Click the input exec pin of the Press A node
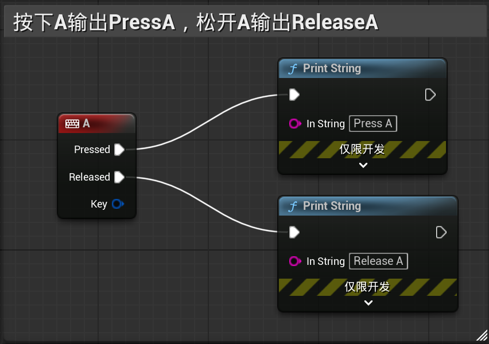This screenshot has height=344, width=489. (294, 95)
